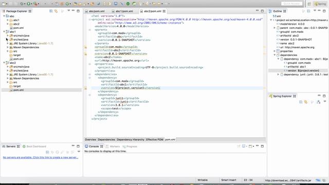Screen dimensions: 329x185
Task: Expand the properties node in Outline
Action: point(275,51)
